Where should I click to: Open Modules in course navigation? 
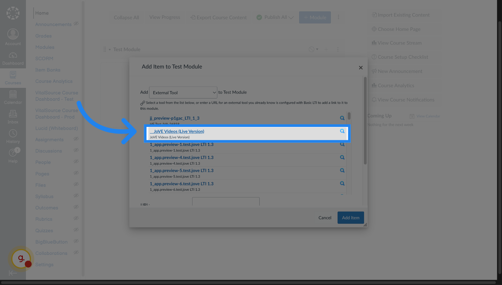click(45, 47)
